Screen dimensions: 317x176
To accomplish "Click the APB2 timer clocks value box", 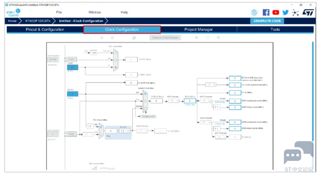I will [x=235, y=129].
